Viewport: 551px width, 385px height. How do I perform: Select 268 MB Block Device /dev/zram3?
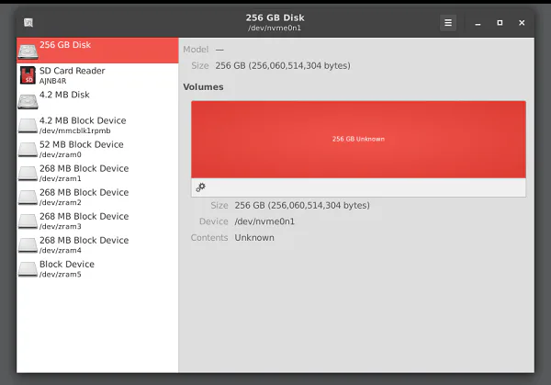[x=97, y=221]
